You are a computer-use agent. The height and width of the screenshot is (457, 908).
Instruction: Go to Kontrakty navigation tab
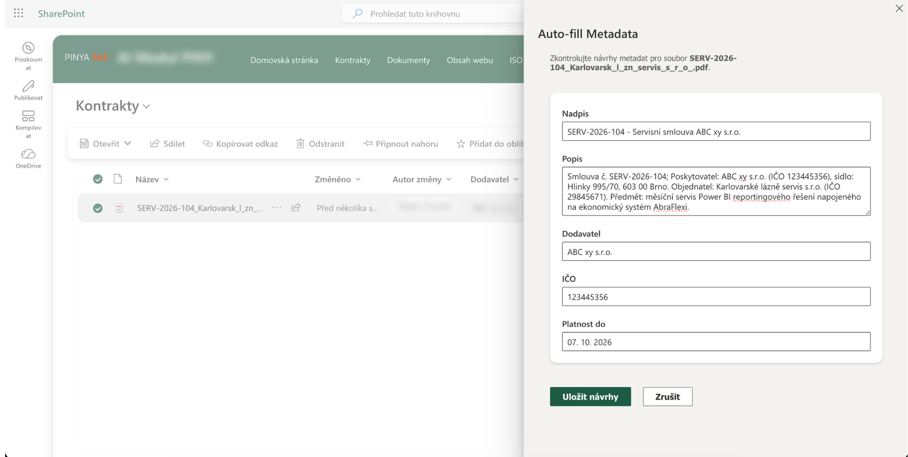coord(353,60)
